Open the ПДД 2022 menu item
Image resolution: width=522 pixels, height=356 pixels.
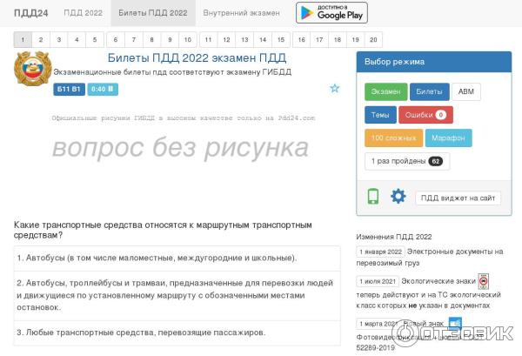click(83, 13)
